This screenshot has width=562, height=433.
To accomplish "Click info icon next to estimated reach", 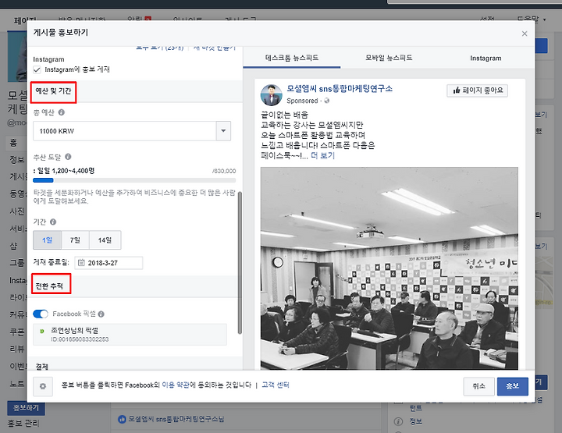I will point(68,157).
